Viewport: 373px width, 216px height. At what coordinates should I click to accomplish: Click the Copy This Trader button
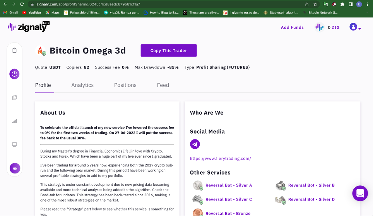(x=169, y=50)
